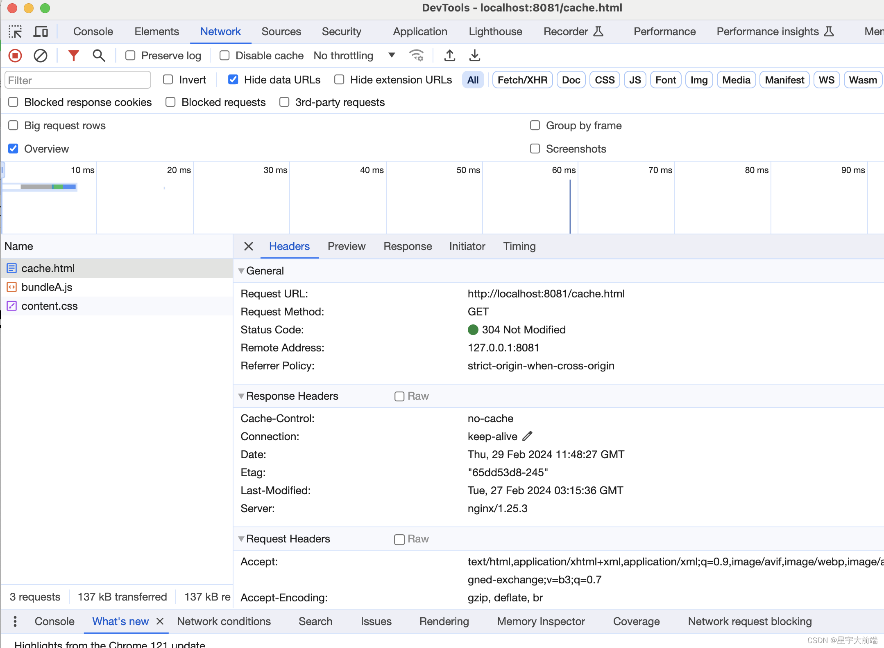The width and height of the screenshot is (884, 648).
Task: Open network search magnifier
Action: 99,56
